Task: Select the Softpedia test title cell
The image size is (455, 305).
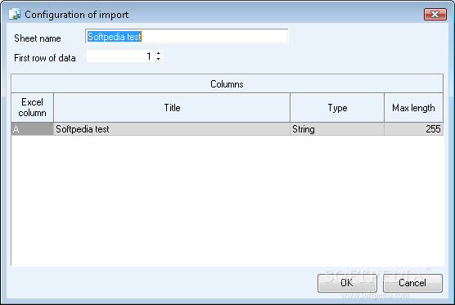Action: [x=172, y=129]
